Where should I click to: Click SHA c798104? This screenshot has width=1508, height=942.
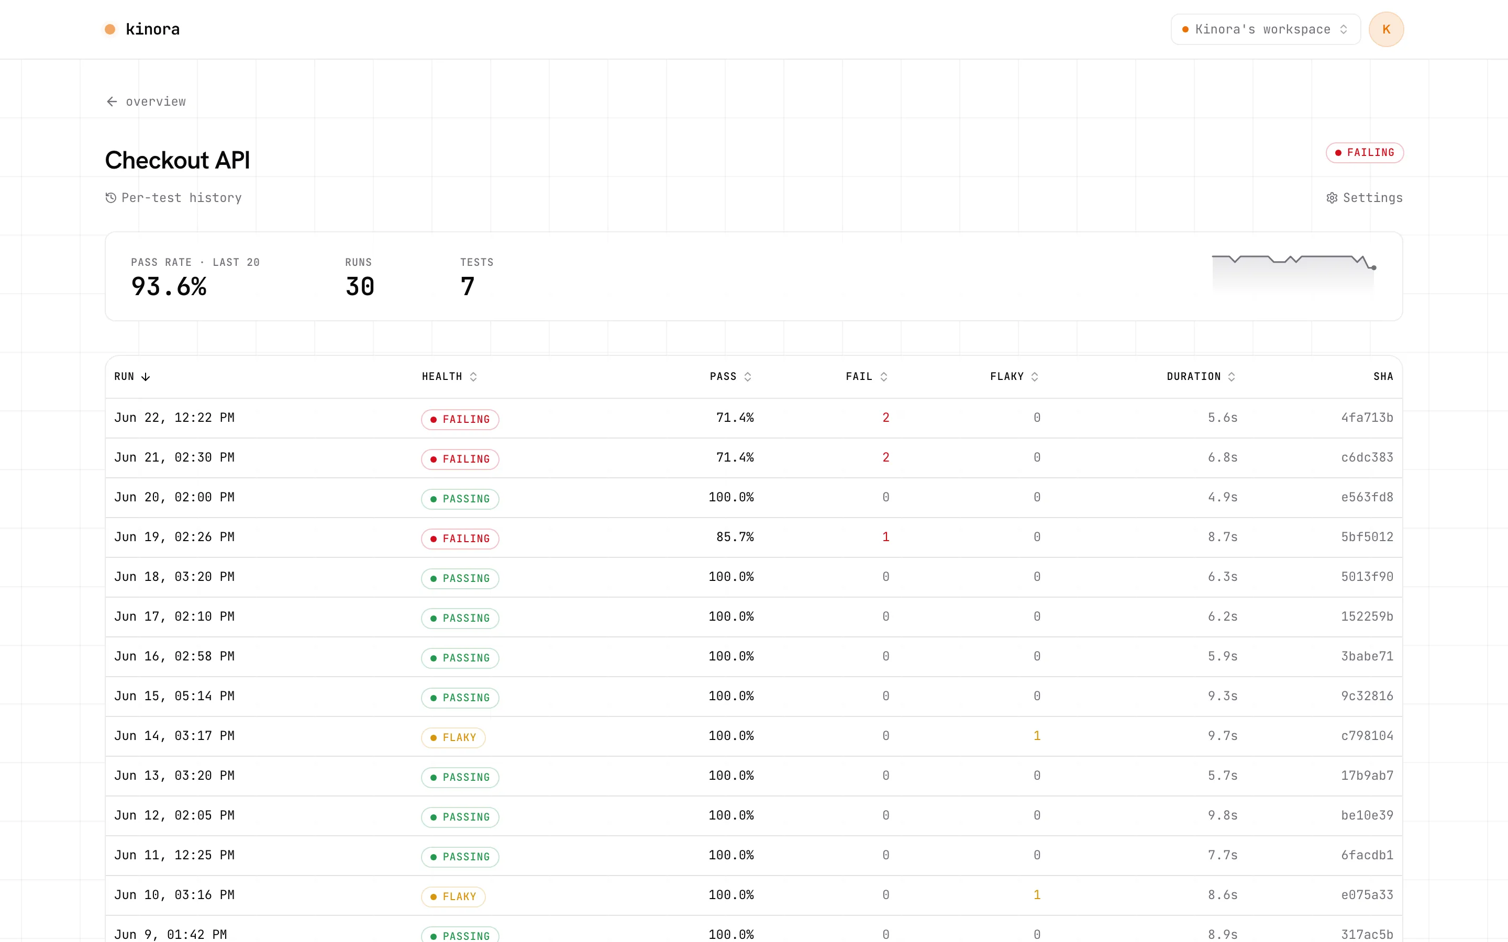coord(1367,736)
